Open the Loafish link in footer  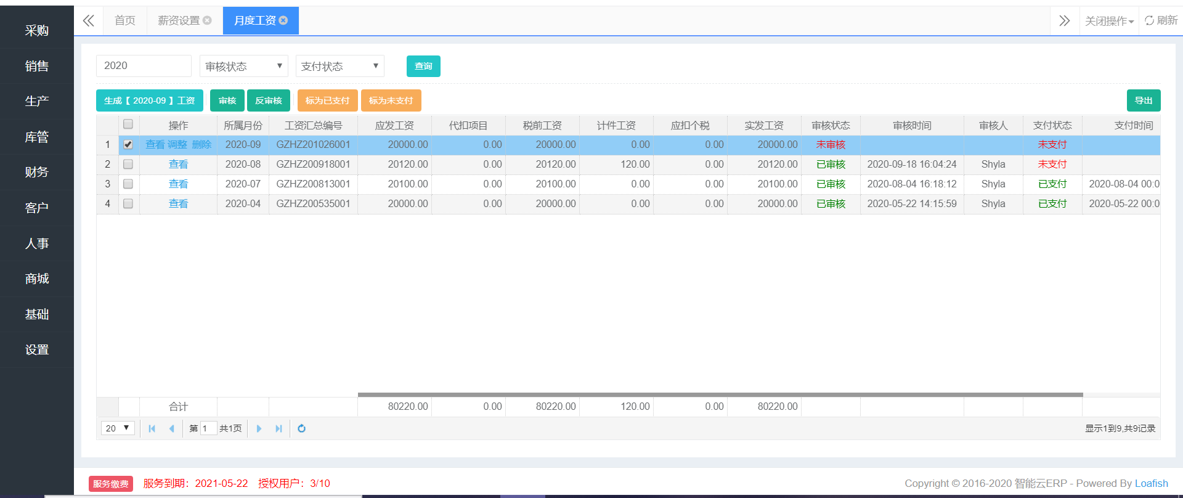point(1152,484)
